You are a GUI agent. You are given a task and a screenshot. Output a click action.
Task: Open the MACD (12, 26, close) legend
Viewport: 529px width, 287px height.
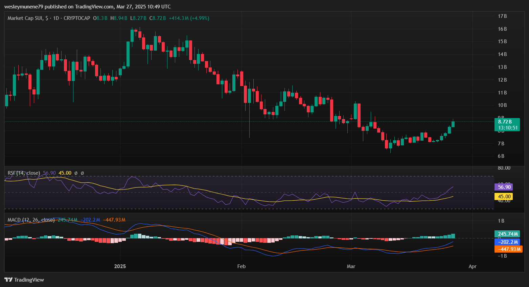pos(31,220)
